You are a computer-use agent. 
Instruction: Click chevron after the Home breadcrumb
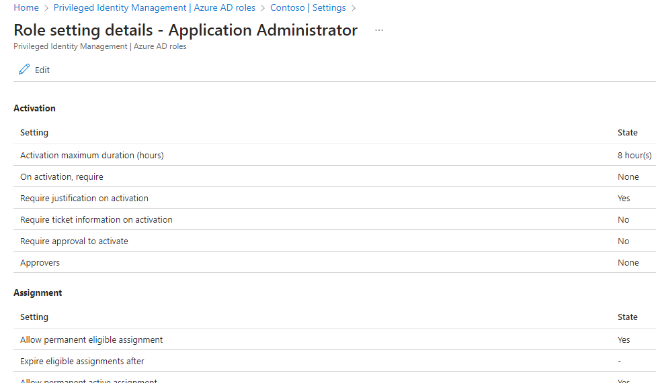(x=46, y=8)
